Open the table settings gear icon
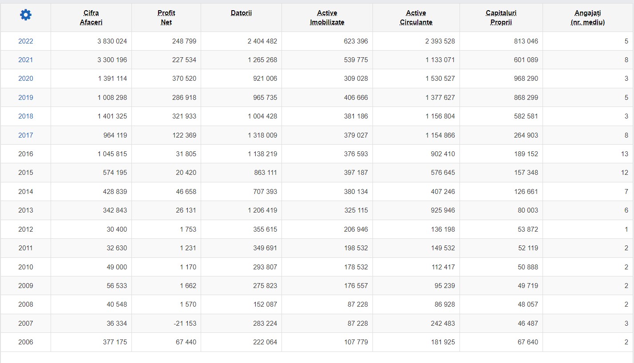 tap(26, 15)
